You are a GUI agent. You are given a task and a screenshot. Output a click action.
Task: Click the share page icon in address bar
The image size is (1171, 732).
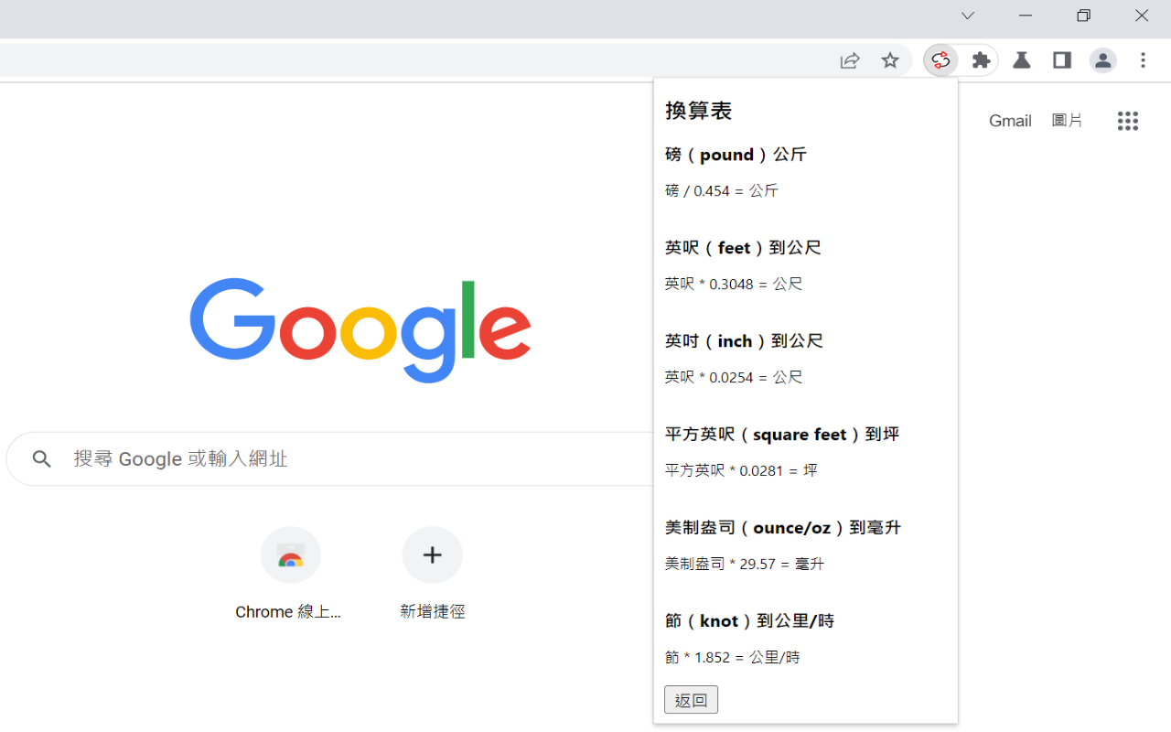pos(850,60)
